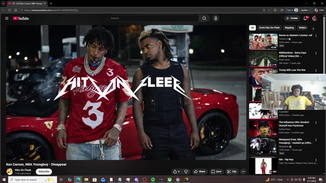
Task: Open the YouTube guide hamburger menu
Action: point(7,18)
